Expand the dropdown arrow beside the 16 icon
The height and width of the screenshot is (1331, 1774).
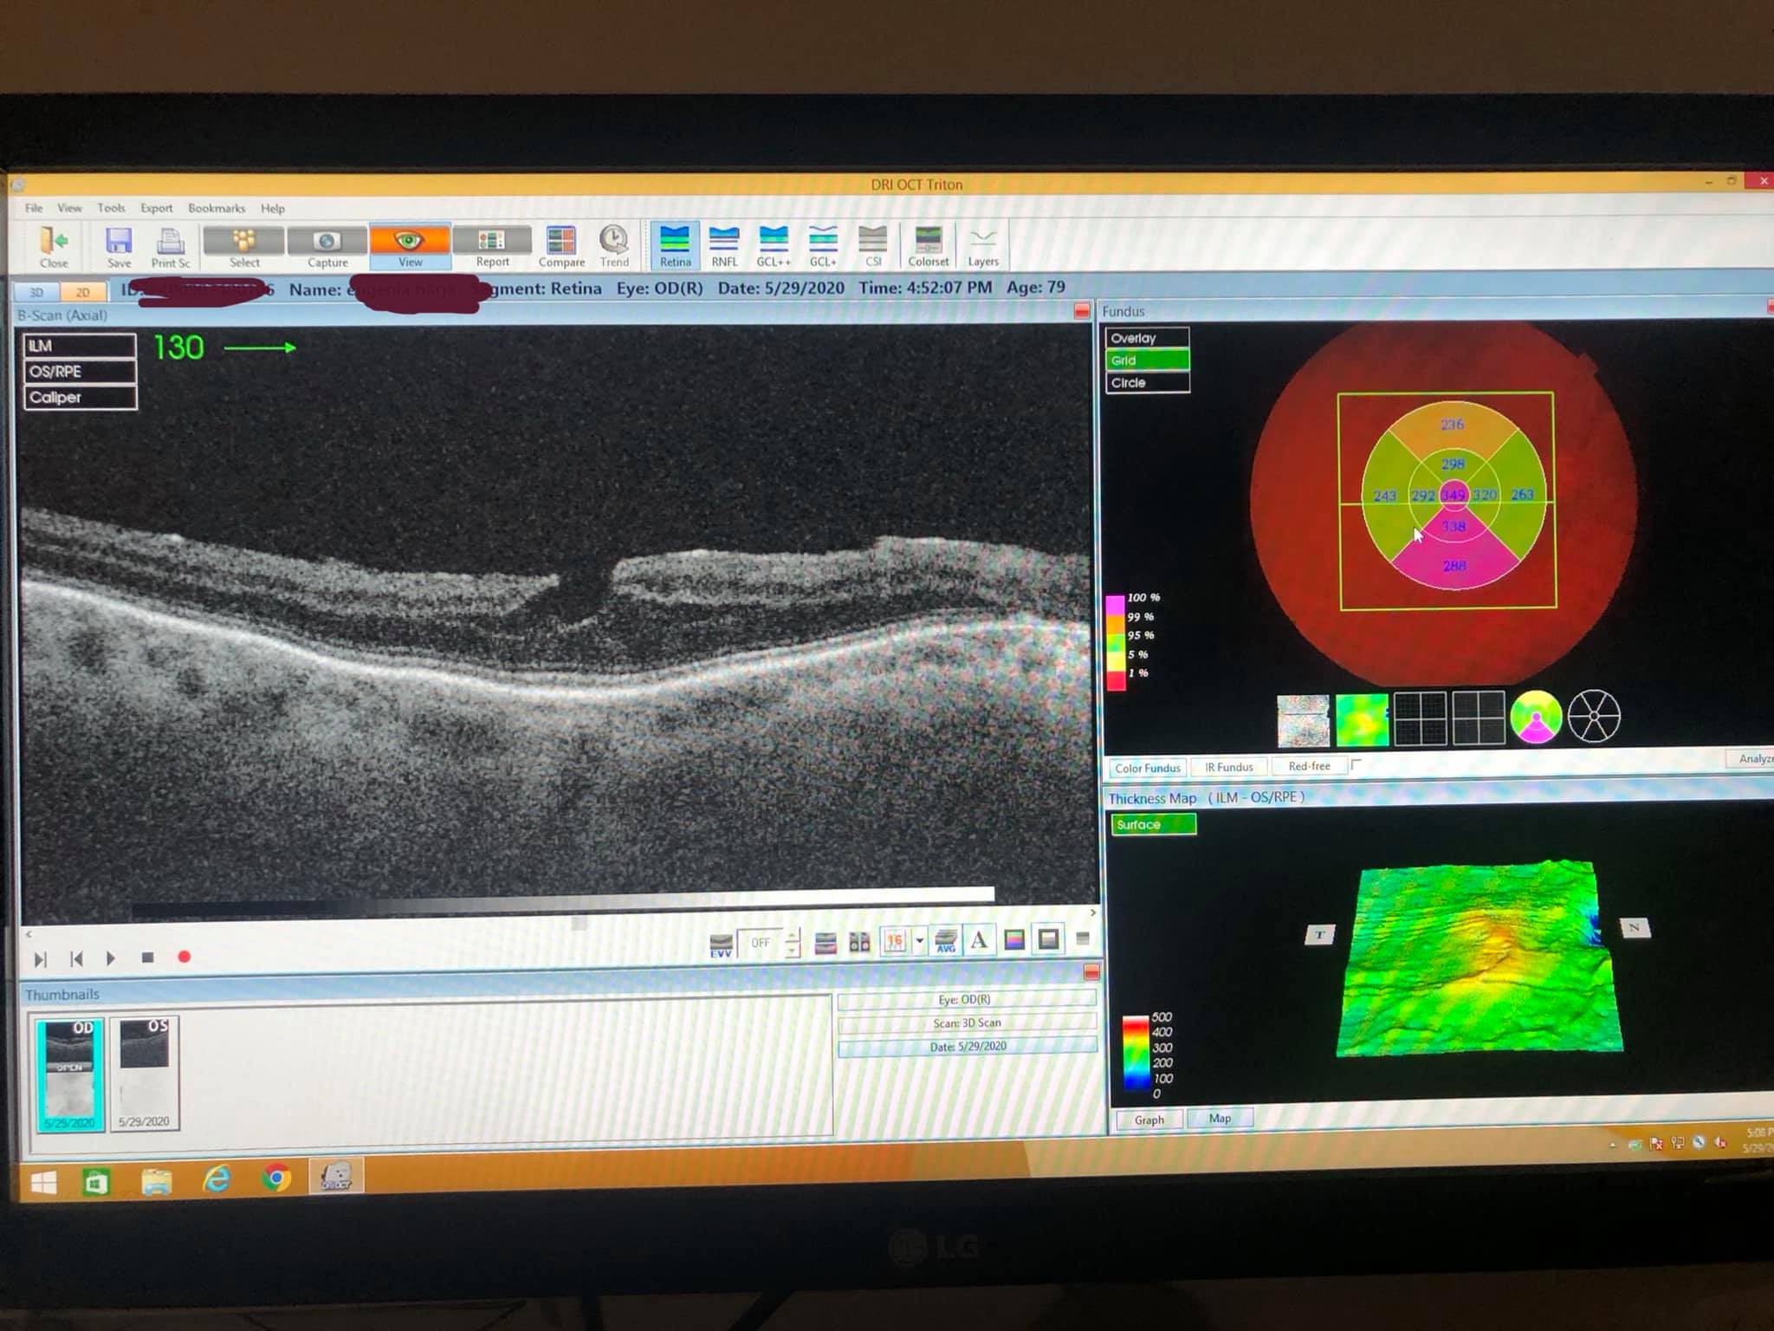919,941
